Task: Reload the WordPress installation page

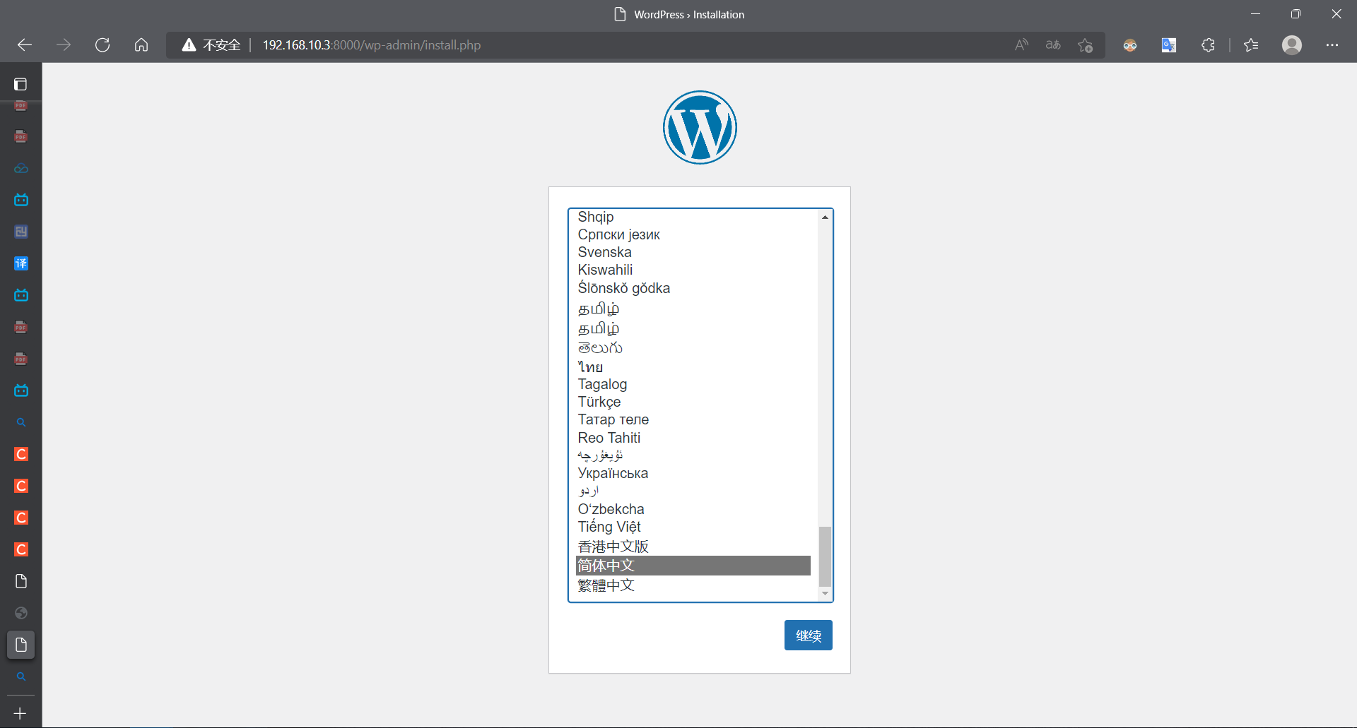Action: (102, 45)
